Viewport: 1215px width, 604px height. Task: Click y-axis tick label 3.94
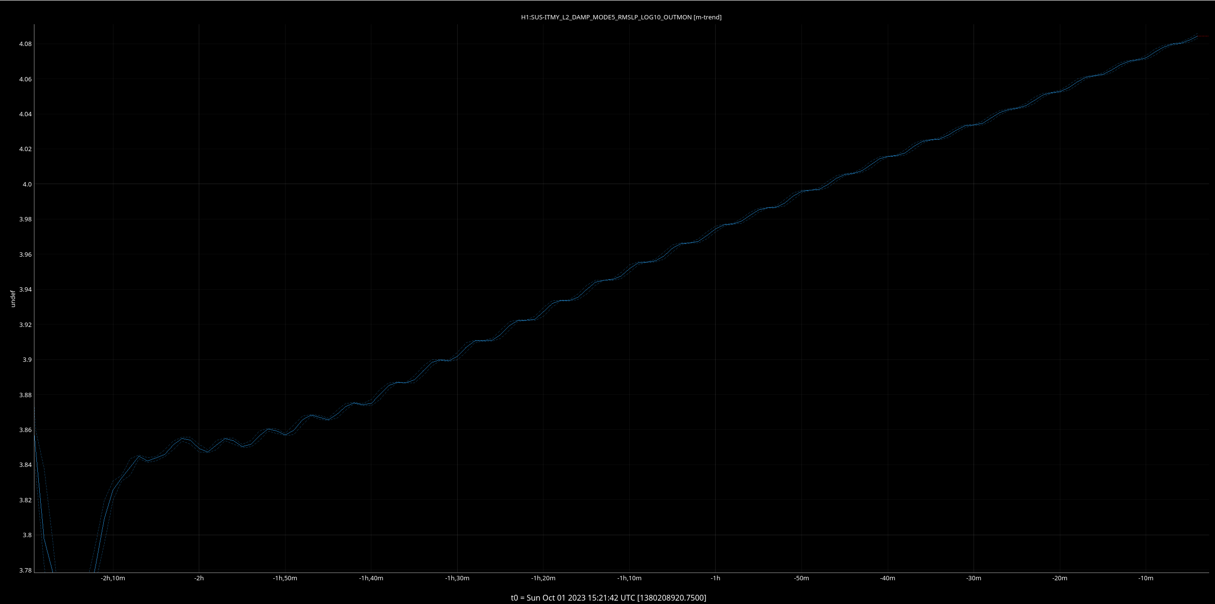click(25, 290)
